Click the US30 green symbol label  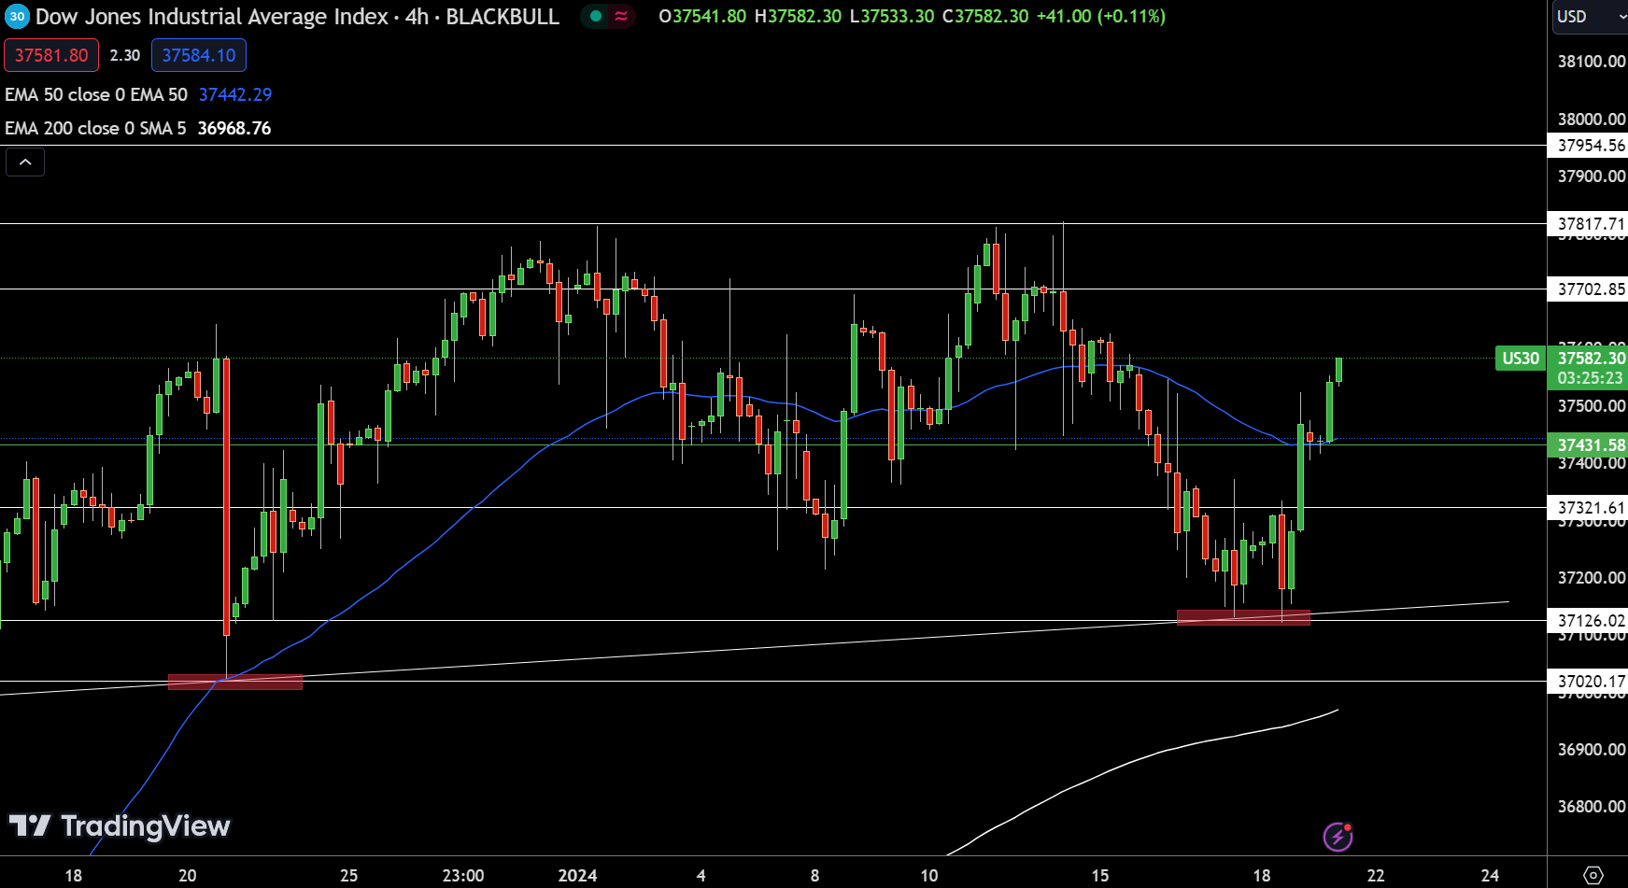tap(1521, 359)
